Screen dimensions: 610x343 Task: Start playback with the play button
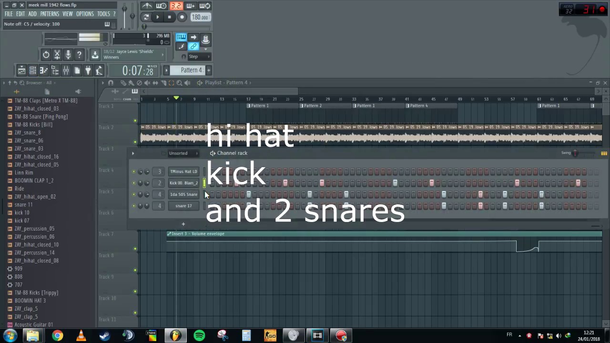(x=157, y=17)
